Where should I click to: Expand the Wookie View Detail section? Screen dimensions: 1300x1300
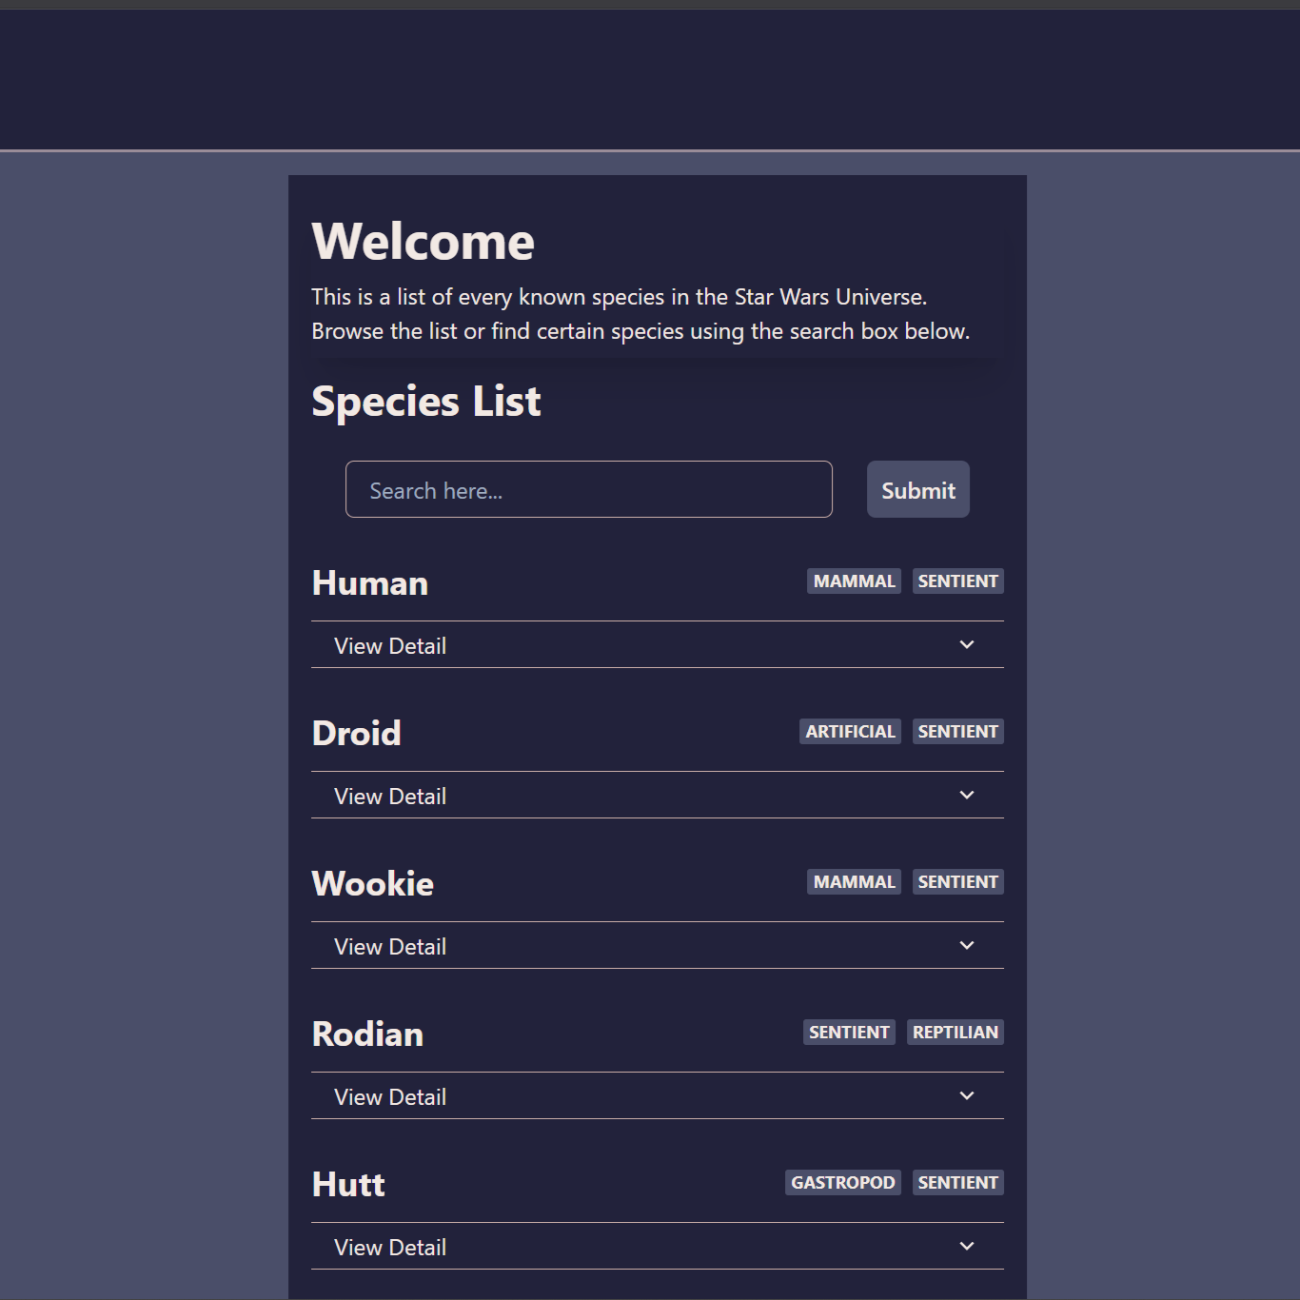[657, 945]
